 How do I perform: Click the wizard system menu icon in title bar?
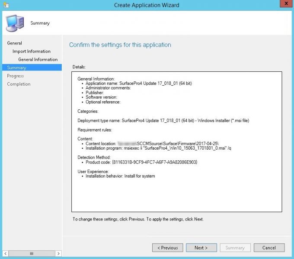pos(5,5)
